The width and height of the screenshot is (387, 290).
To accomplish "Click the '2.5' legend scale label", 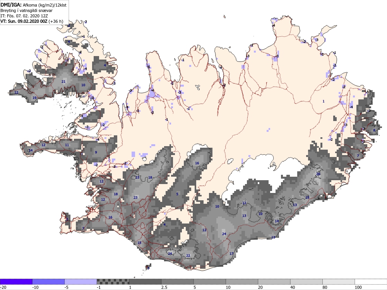I will (x=164, y=287).
